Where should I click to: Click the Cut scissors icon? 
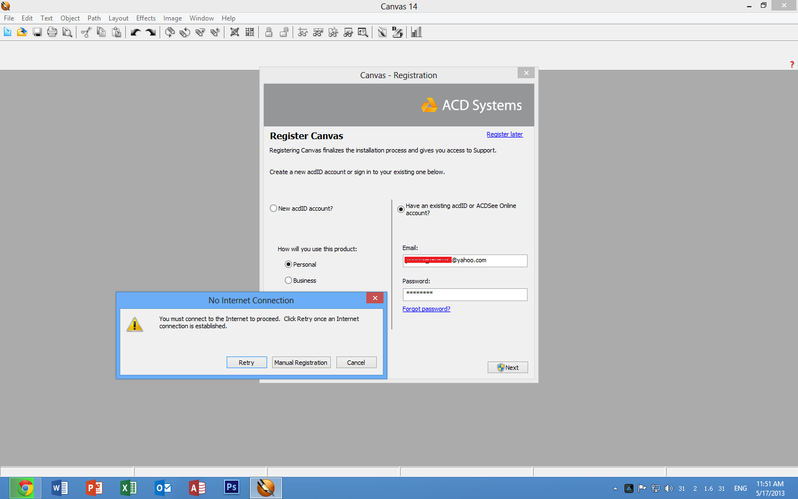coord(86,32)
